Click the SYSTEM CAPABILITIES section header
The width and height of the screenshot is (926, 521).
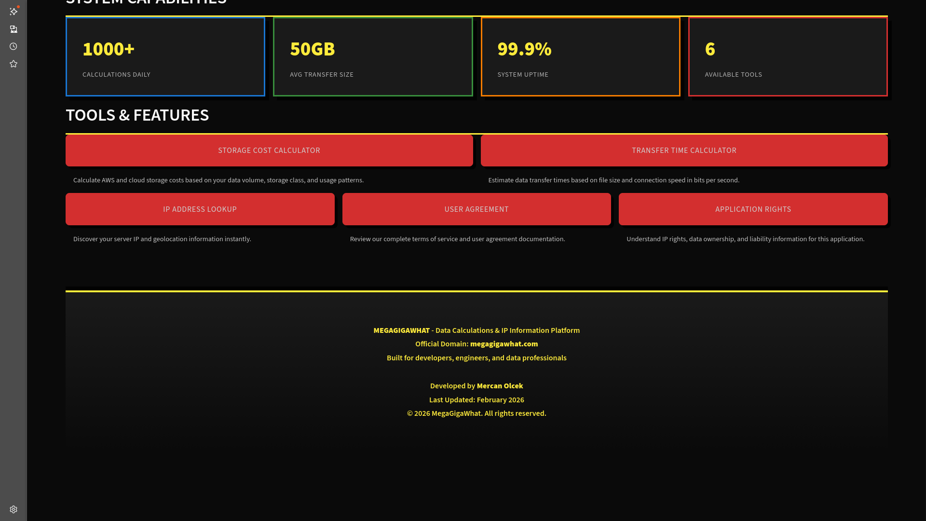click(x=146, y=2)
